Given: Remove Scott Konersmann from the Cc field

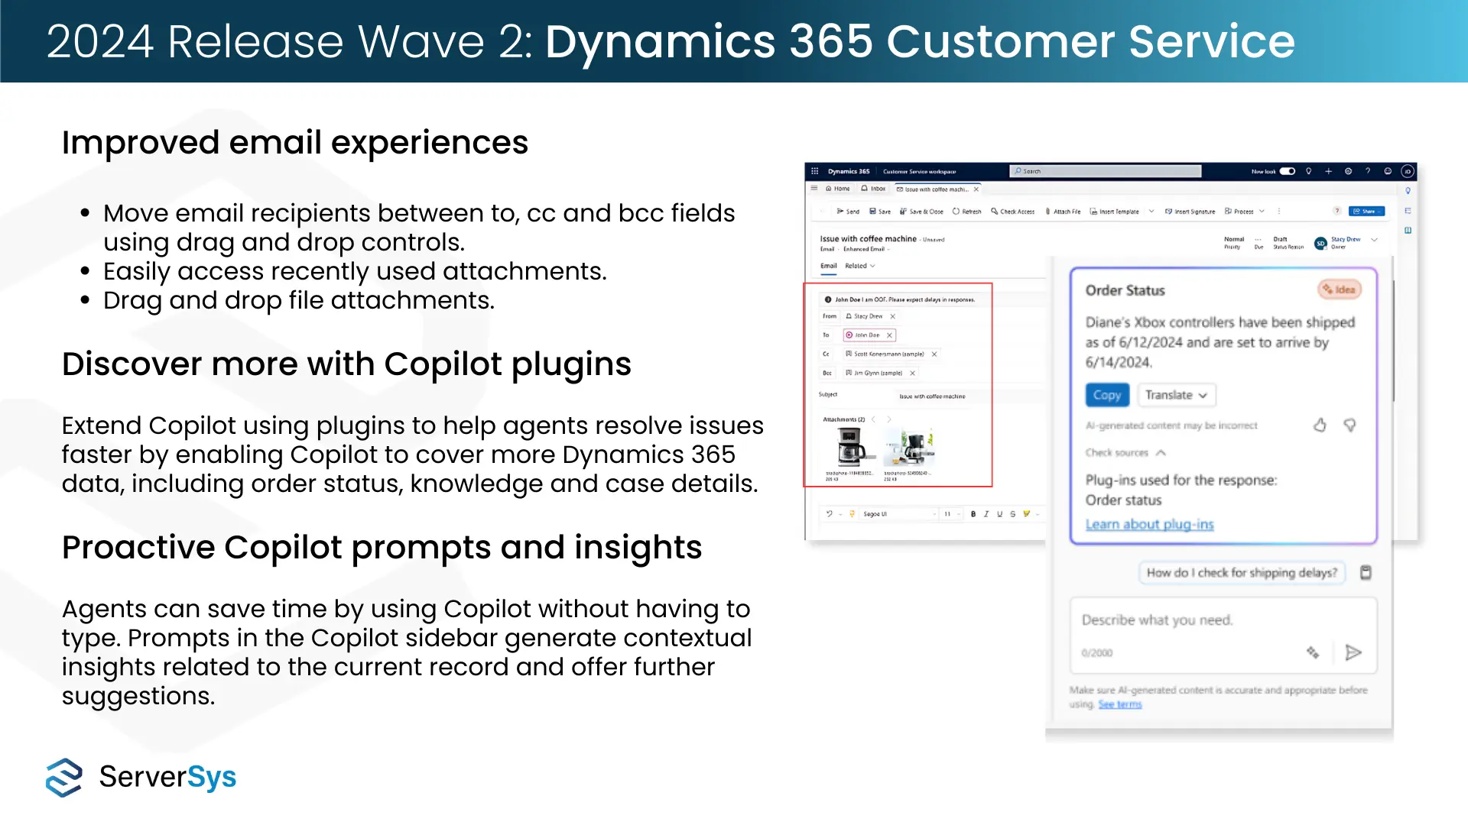Looking at the screenshot, I should click(934, 354).
